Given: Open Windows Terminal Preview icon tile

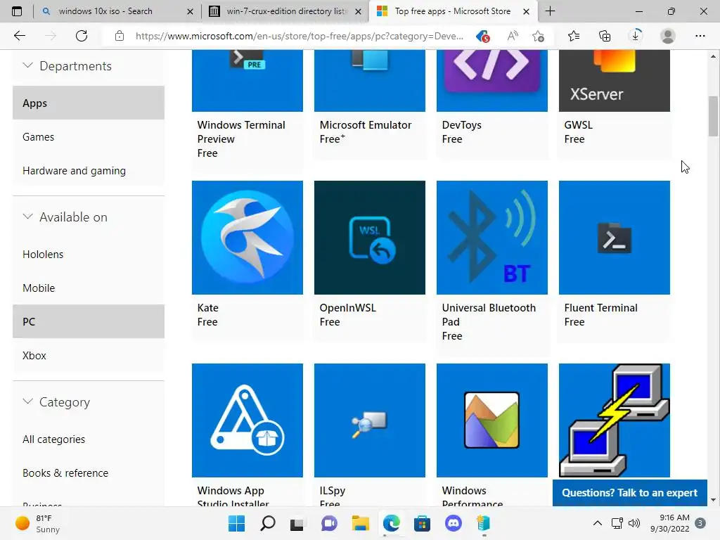Looking at the screenshot, I should point(247,80).
